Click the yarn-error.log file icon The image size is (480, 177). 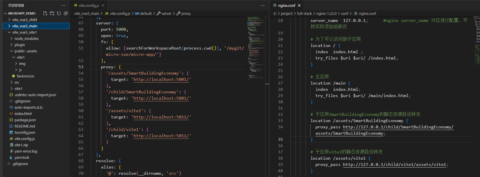[11, 151]
